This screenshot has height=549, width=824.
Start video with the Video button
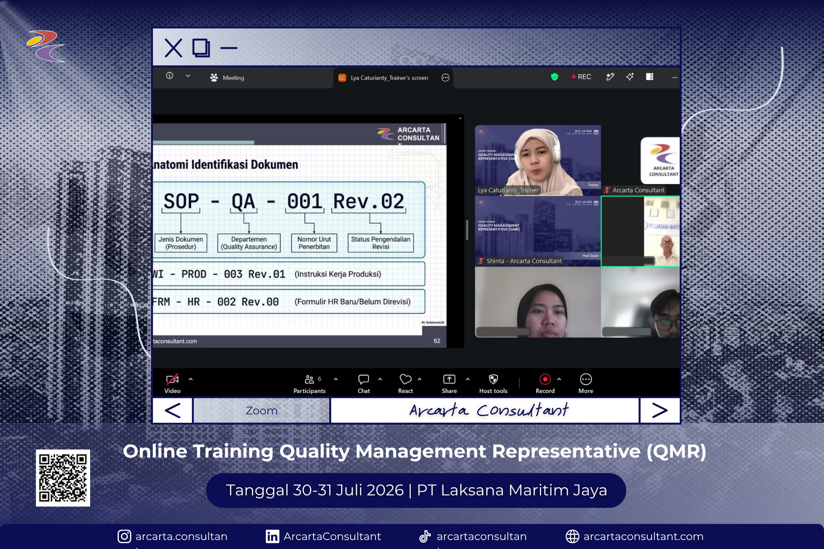pos(172,383)
